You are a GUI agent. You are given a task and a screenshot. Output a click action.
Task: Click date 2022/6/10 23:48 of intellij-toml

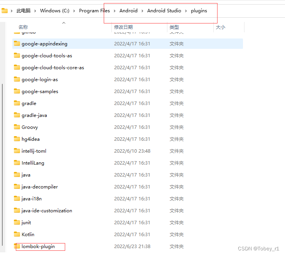[132, 151]
